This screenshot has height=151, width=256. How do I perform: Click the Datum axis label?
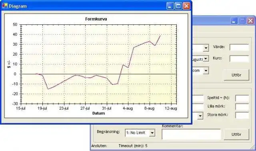pos(98,113)
